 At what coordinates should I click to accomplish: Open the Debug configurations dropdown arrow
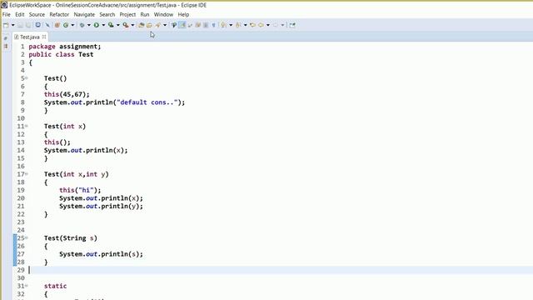tap(89, 25)
